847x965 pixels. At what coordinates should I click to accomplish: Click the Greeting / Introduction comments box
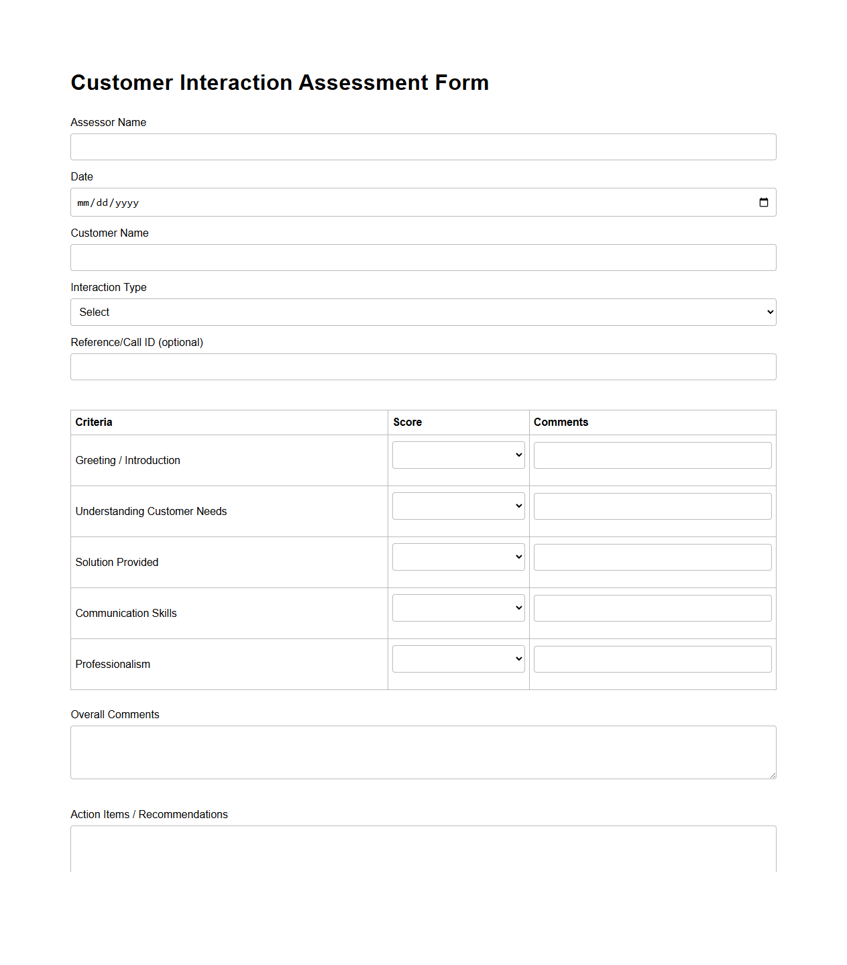652,455
